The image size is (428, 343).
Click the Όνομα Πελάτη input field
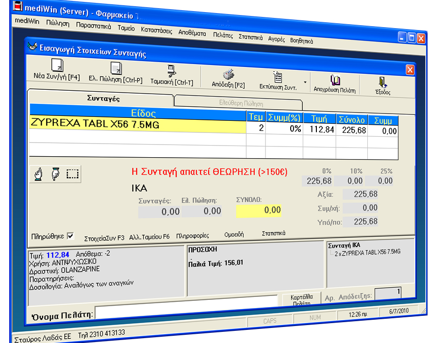point(186,308)
